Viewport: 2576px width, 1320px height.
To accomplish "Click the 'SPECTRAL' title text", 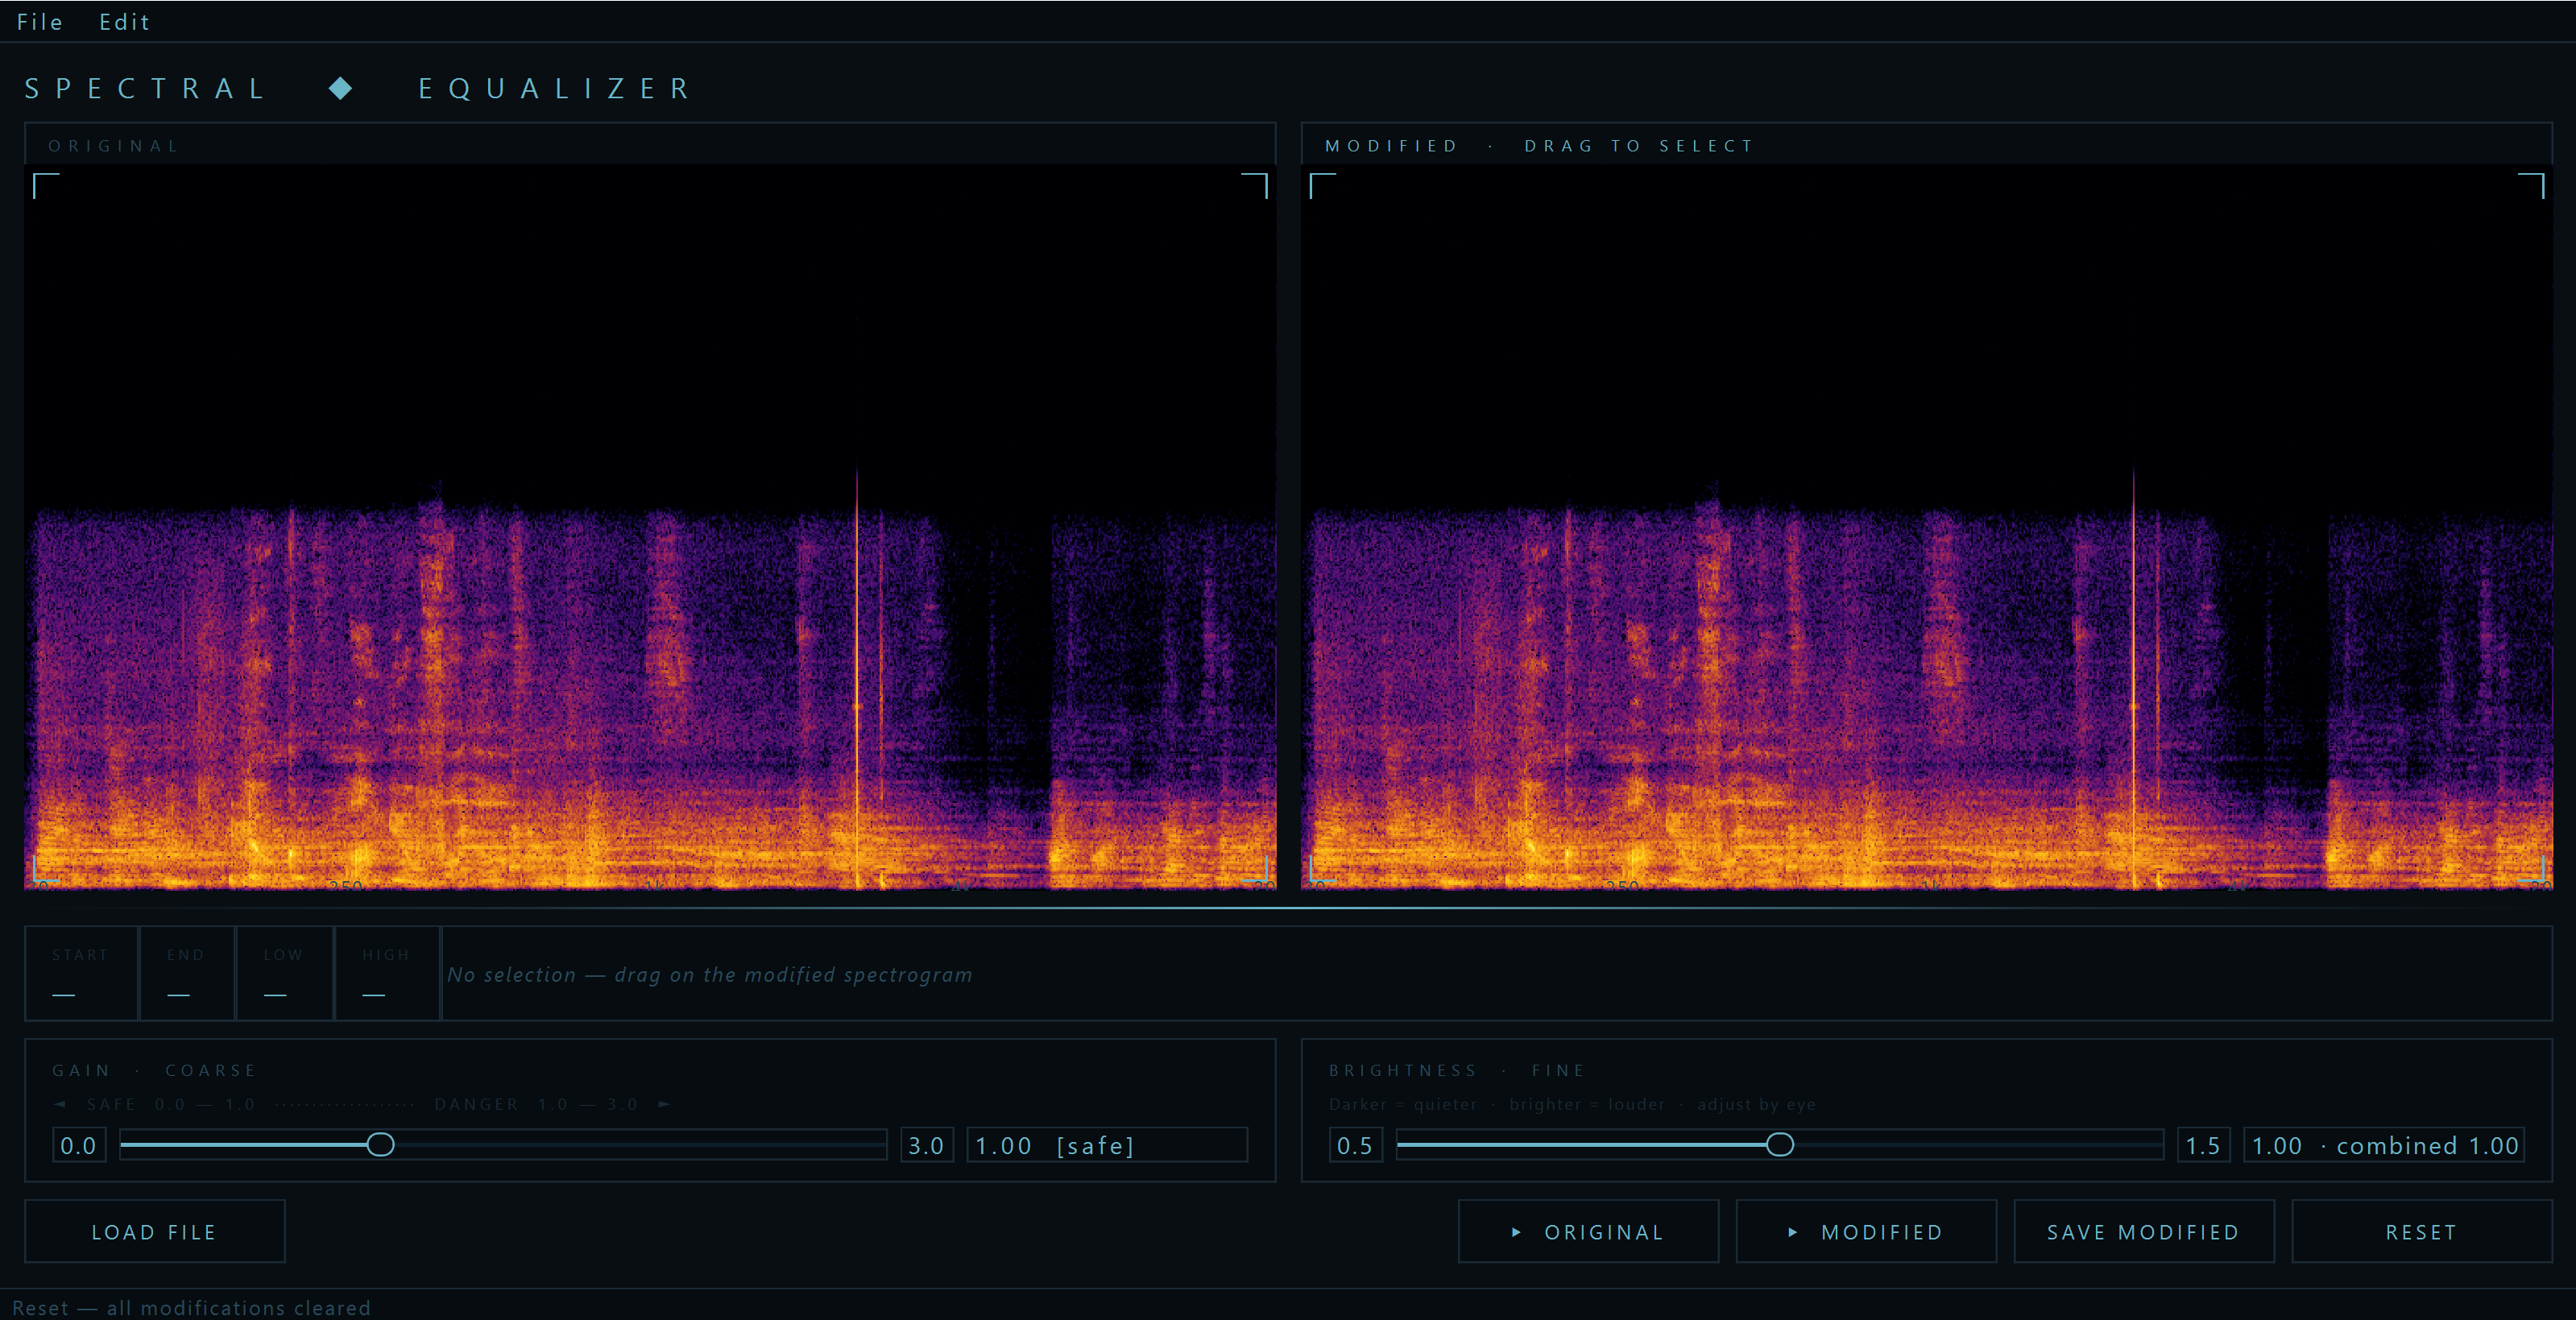I will 146,89.
